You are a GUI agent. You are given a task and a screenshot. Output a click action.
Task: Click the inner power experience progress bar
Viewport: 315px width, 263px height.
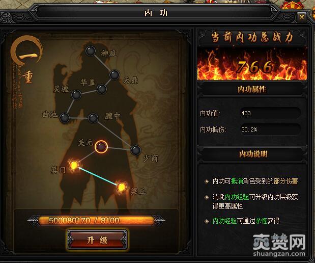(x=96, y=221)
